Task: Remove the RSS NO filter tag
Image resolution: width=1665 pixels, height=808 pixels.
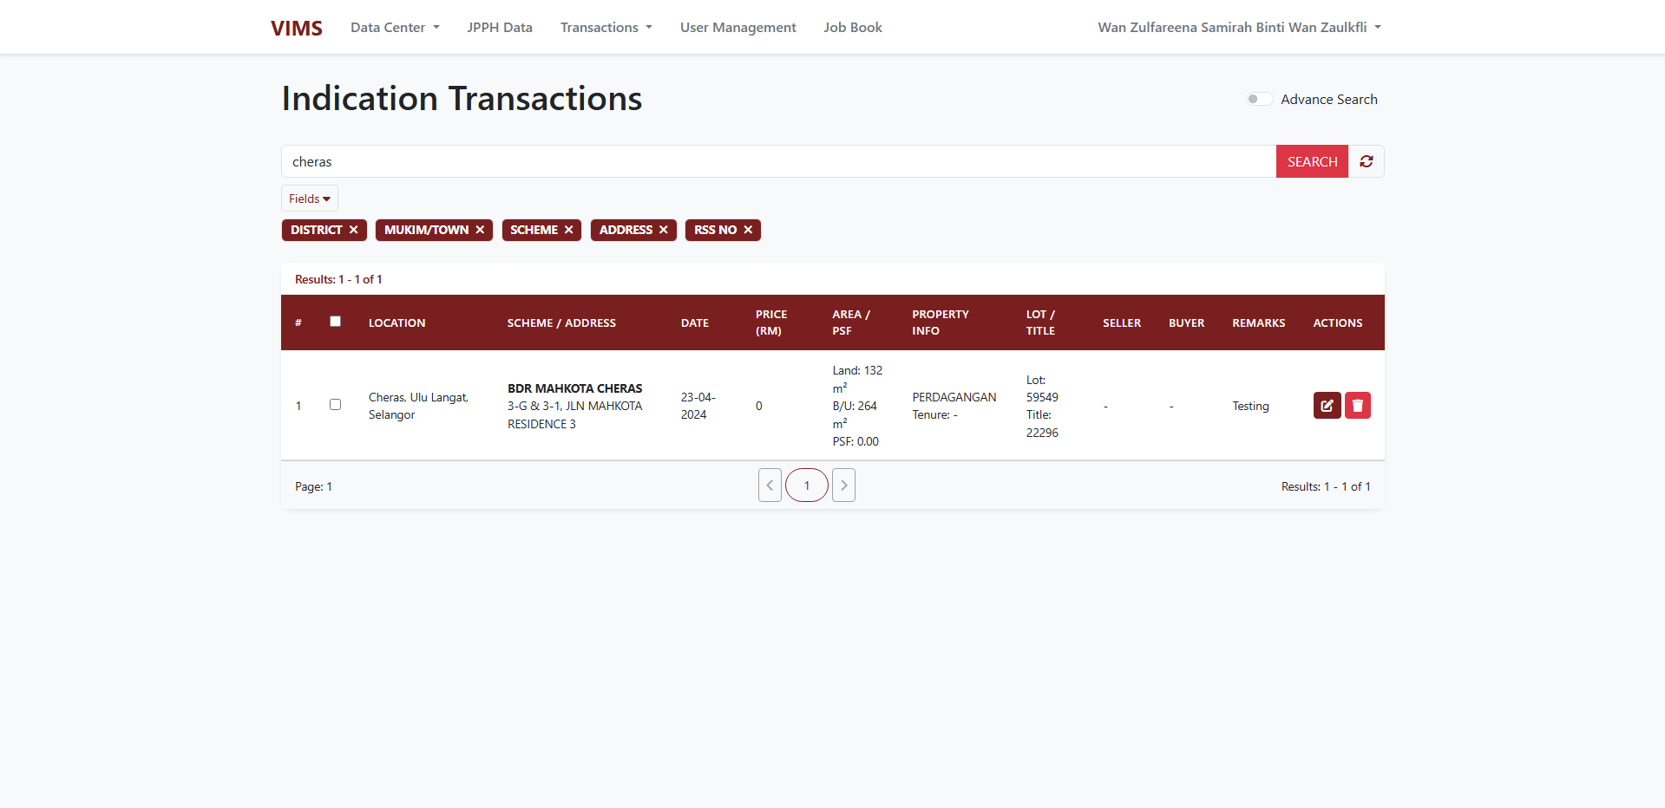Action: click(x=748, y=230)
